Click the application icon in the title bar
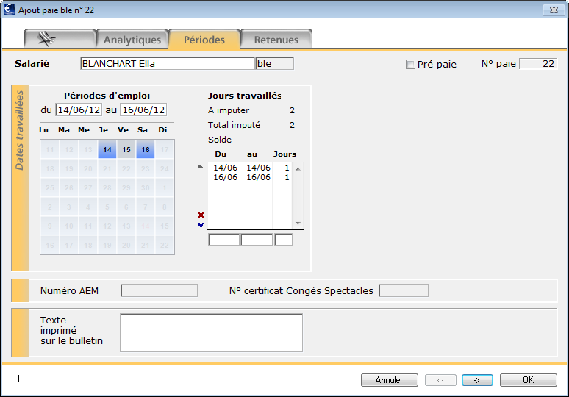This screenshot has width=569, height=397. click(9, 10)
